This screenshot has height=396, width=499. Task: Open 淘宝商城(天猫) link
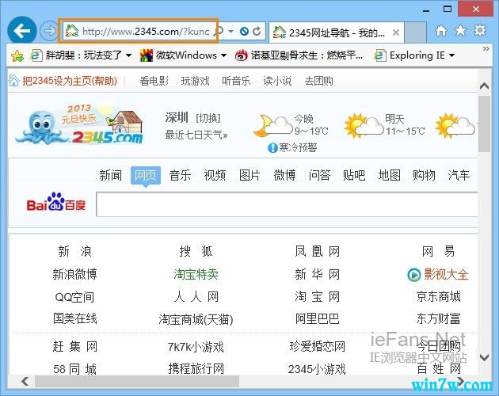tap(196, 319)
